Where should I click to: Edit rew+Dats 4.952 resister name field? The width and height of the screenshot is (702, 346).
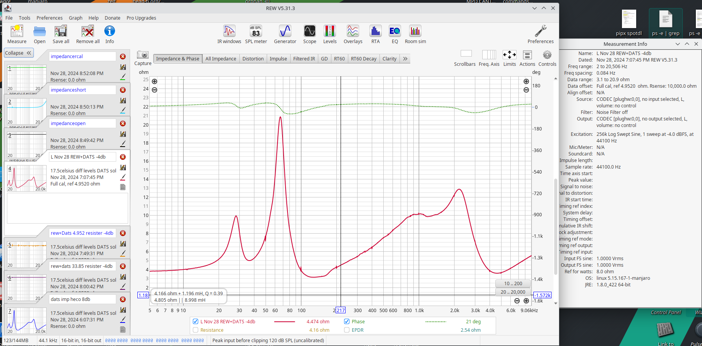pos(82,233)
